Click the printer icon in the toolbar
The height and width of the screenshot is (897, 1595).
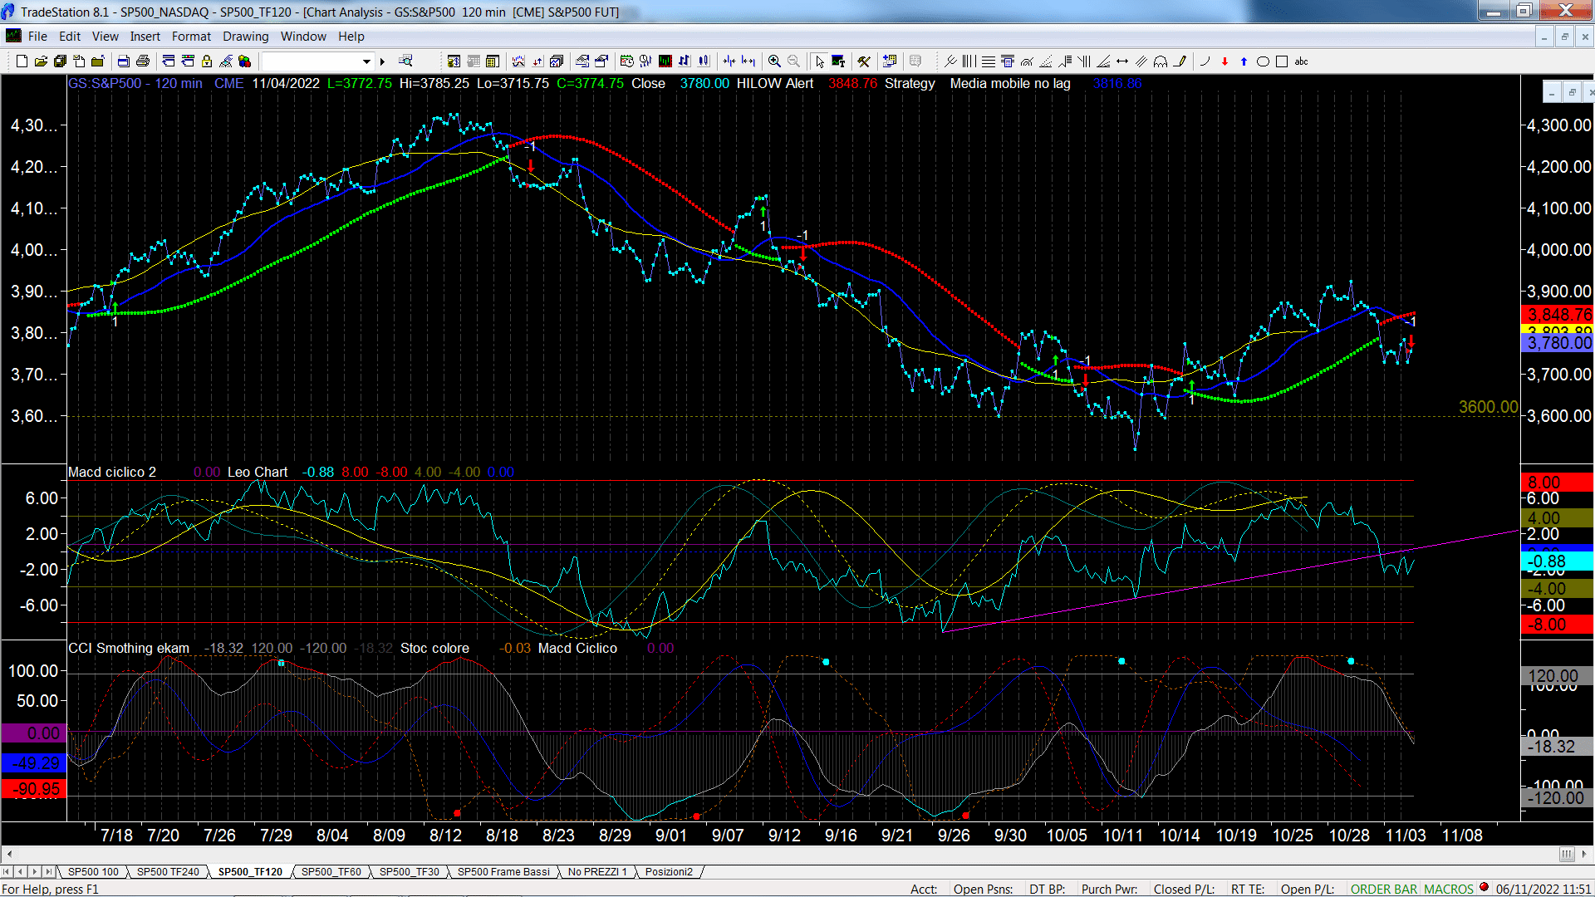point(143,61)
